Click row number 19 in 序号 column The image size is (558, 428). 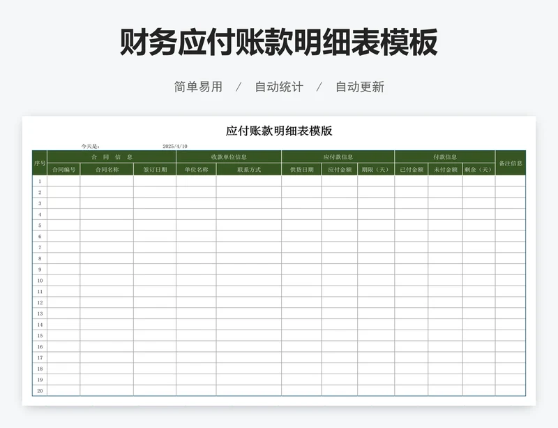(x=40, y=380)
